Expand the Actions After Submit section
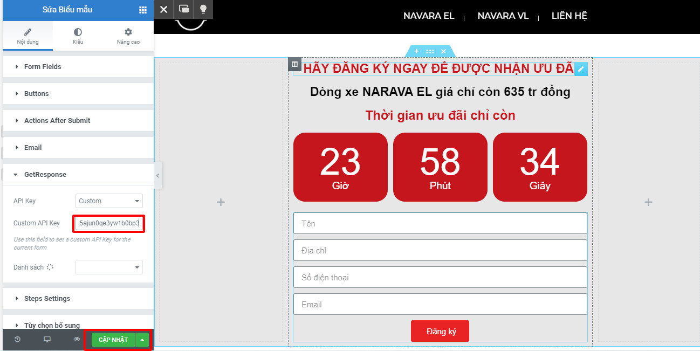The image size is (700, 351). click(x=57, y=121)
